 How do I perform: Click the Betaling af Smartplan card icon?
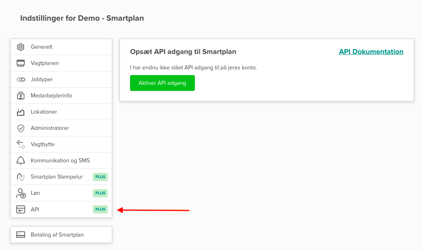[21, 235]
